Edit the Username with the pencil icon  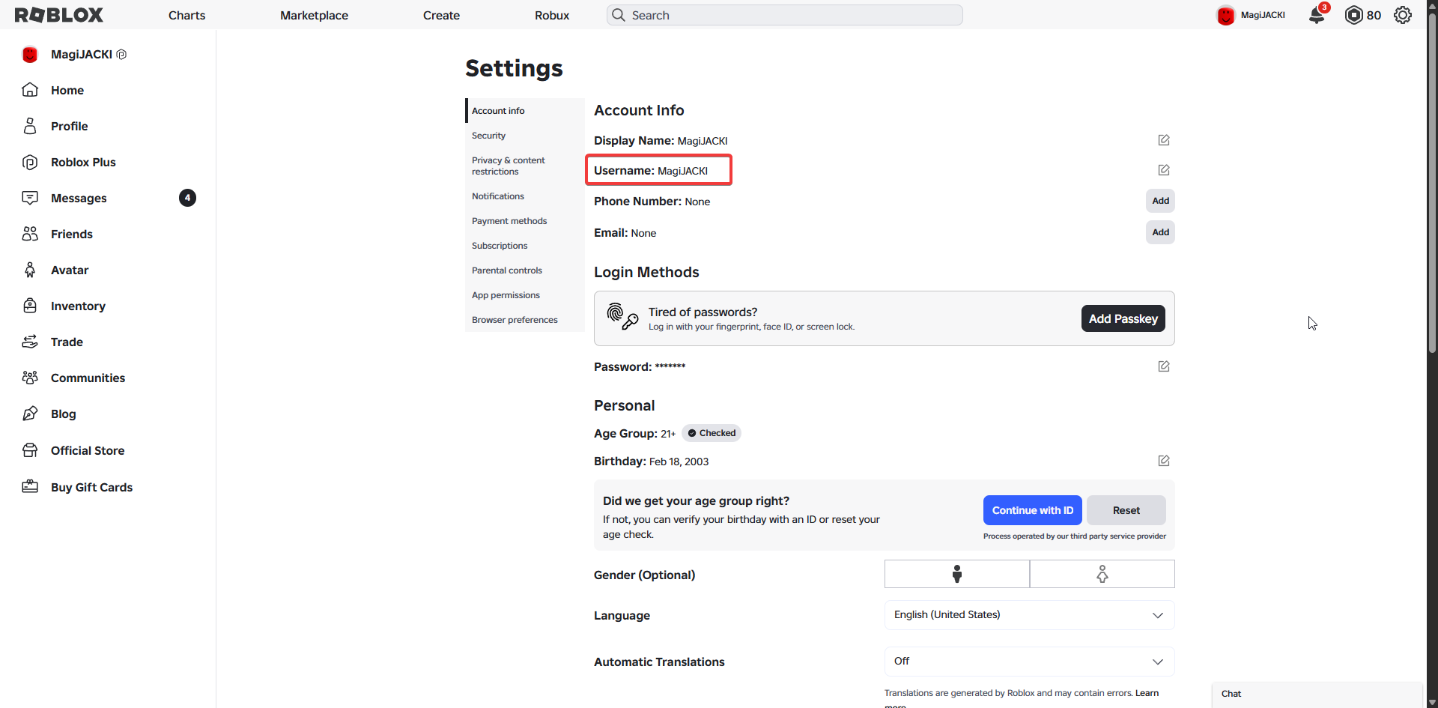pos(1164,170)
